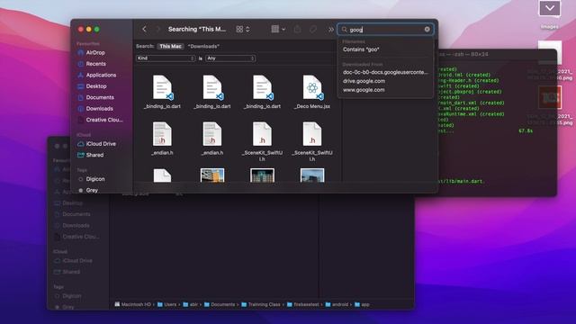Select the first _endian.h file icon
Viewport: 576px width, 324px height.
[x=162, y=134]
